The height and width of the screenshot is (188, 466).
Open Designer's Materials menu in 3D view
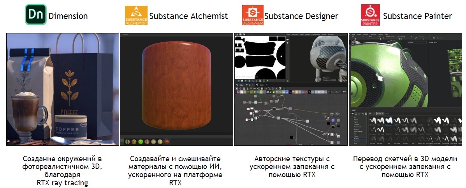(x=295, y=35)
